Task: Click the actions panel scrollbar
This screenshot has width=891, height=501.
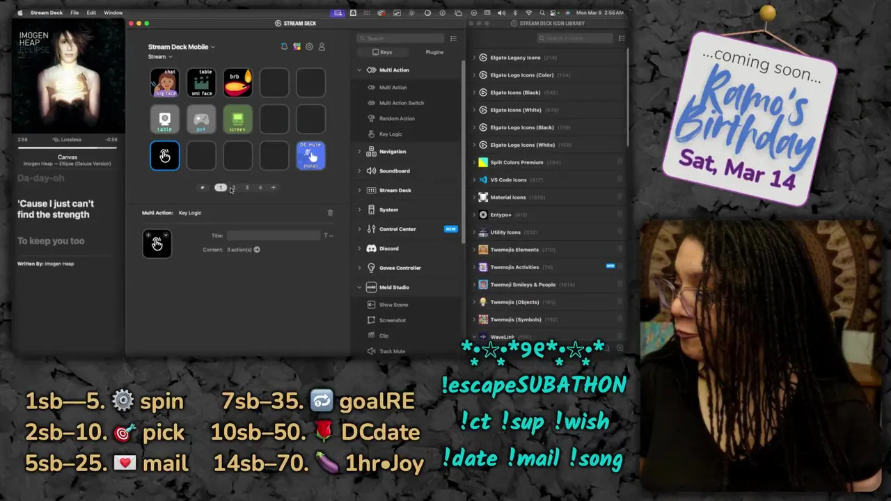Action: pos(464,153)
